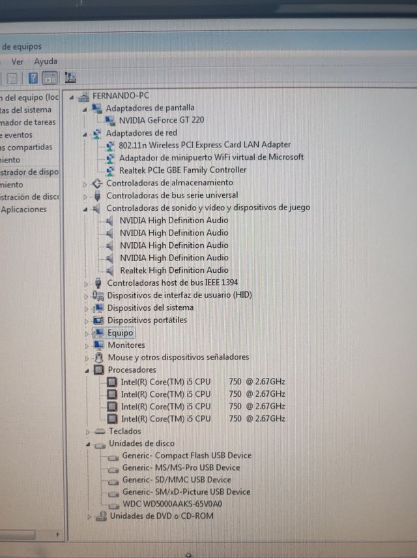The height and width of the screenshot is (558, 417).
Task: Click the show/hide action pane toolbar icon
Action: click(50, 78)
